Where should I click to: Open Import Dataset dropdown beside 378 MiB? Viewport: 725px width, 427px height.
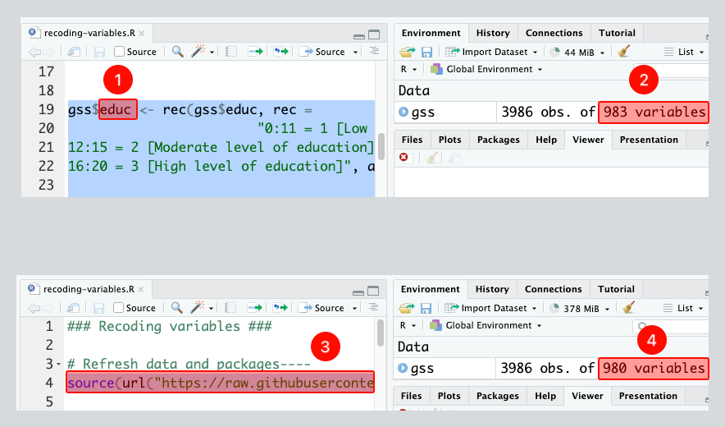pyautogui.click(x=490, y=308)
